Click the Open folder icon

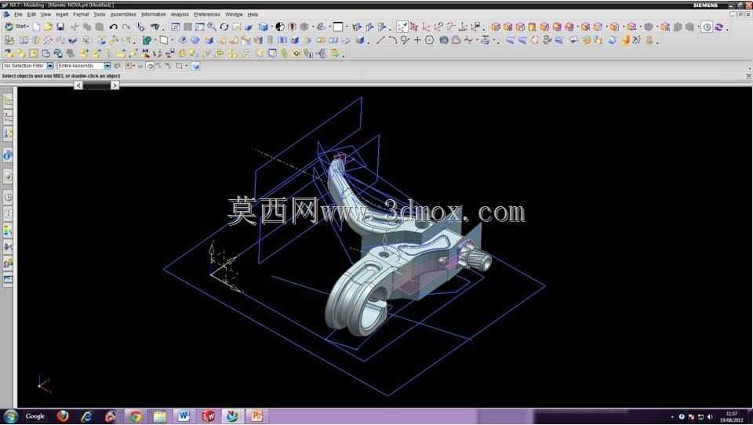coord(48,27)
